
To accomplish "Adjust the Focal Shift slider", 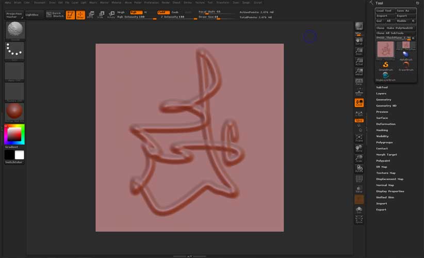I will [x=216, y=12].
